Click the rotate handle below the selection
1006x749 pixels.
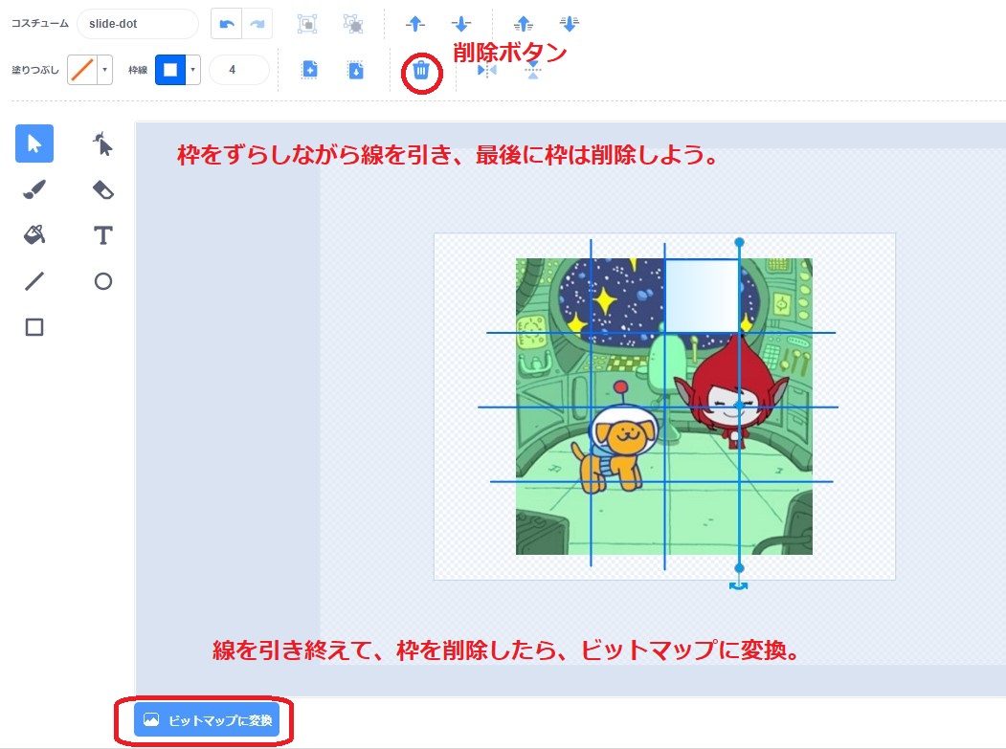coord(738,585)
